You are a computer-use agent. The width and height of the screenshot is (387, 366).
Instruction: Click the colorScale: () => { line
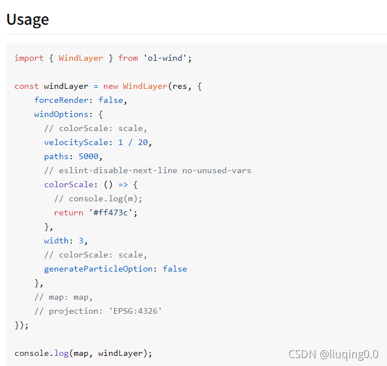[x=90, y=185]
